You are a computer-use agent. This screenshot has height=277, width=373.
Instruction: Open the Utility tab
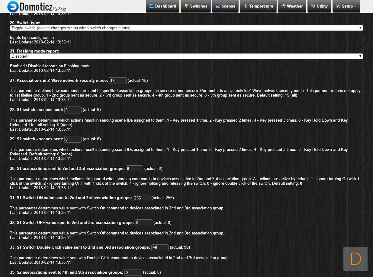click(319, 6)
